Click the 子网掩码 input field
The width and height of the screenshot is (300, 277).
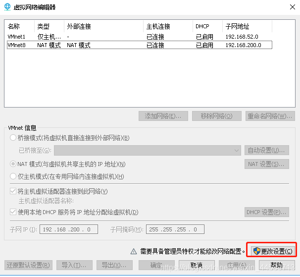[x=175, y=229]
